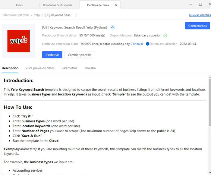Click the [US] Keyword Sear... breadcrumb
This screenshot has height=175, width=211.
58,15
